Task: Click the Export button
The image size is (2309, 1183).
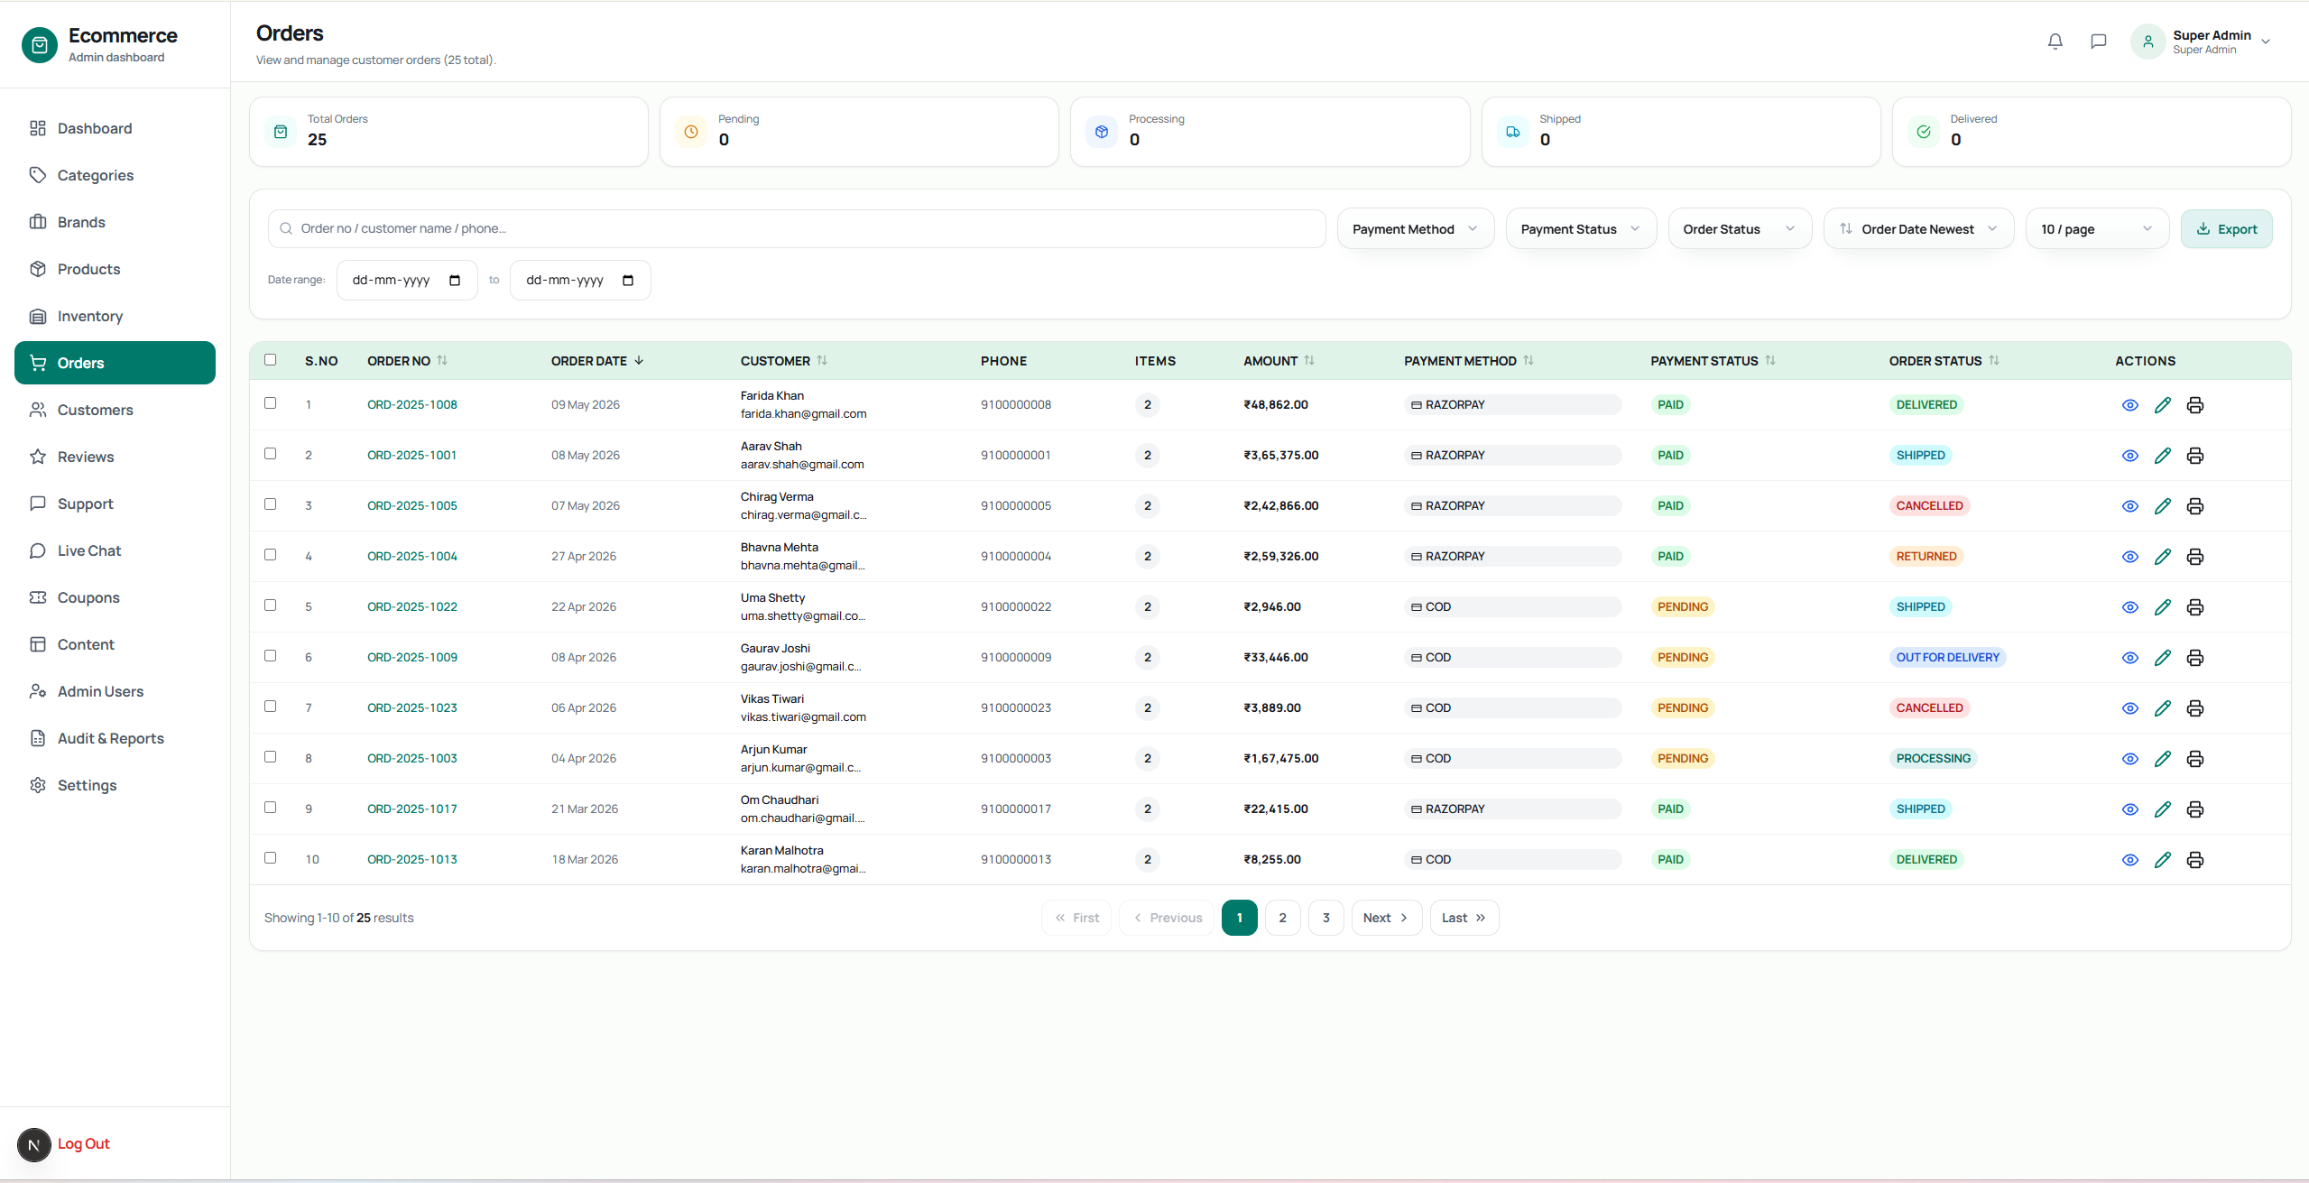Action: pyautogui.click(x=2226, y=229)
